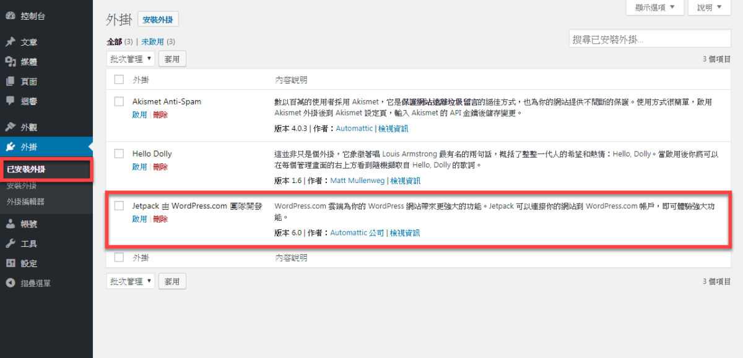Activate Hello Dolly via 啟用 link
Screen dimensions: 743x358
coord(139,167)
